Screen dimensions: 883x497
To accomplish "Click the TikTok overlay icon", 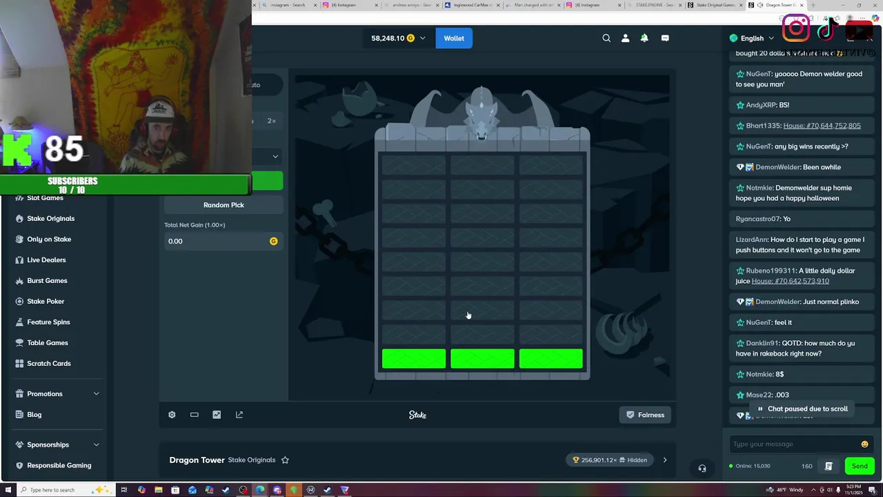I will 826,29.
